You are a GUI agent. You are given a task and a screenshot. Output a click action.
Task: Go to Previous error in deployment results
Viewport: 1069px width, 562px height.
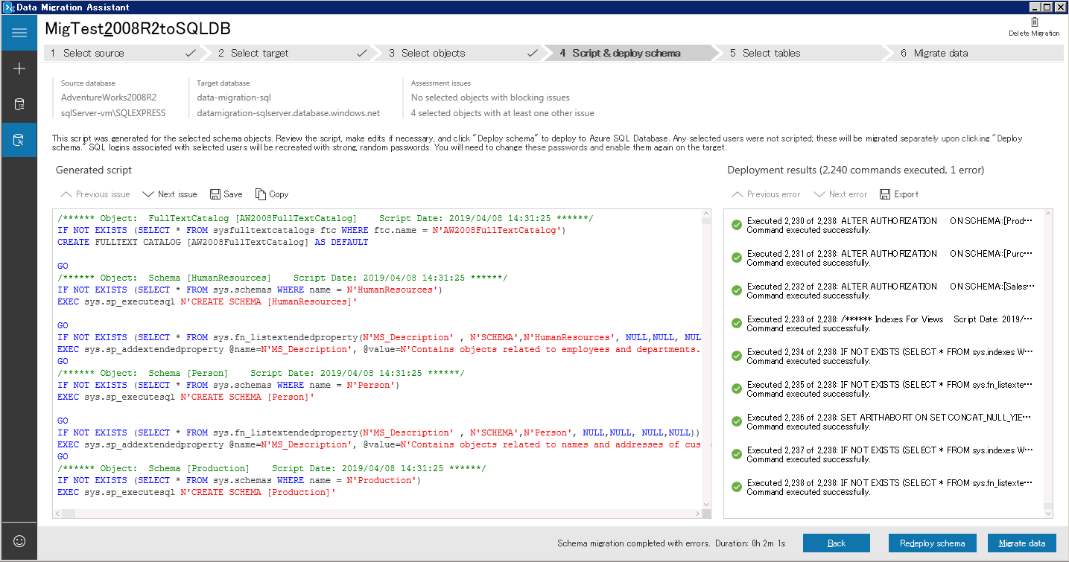click(x=767, y=194)
